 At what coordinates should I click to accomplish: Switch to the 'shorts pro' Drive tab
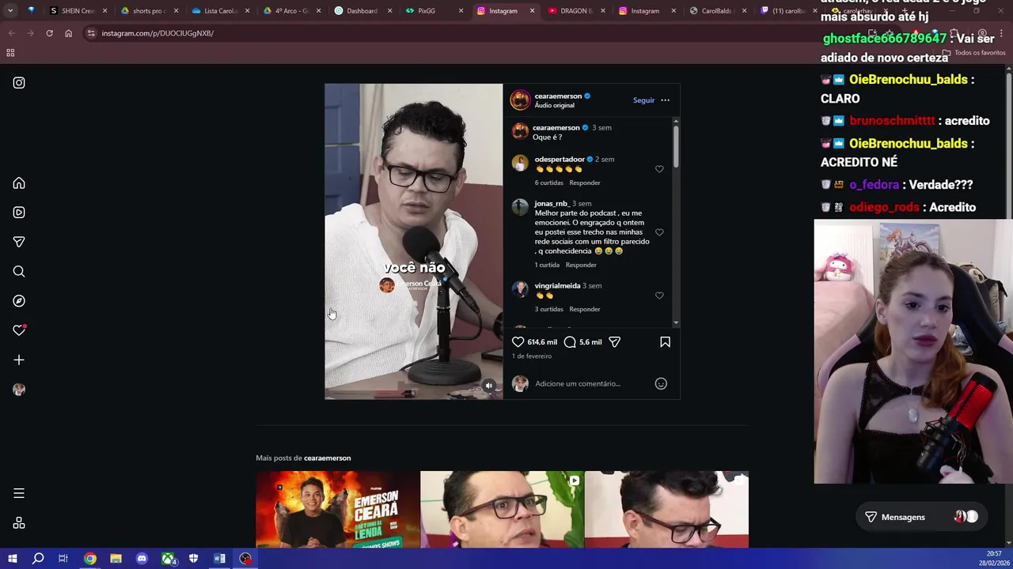(x=147, y=11)
